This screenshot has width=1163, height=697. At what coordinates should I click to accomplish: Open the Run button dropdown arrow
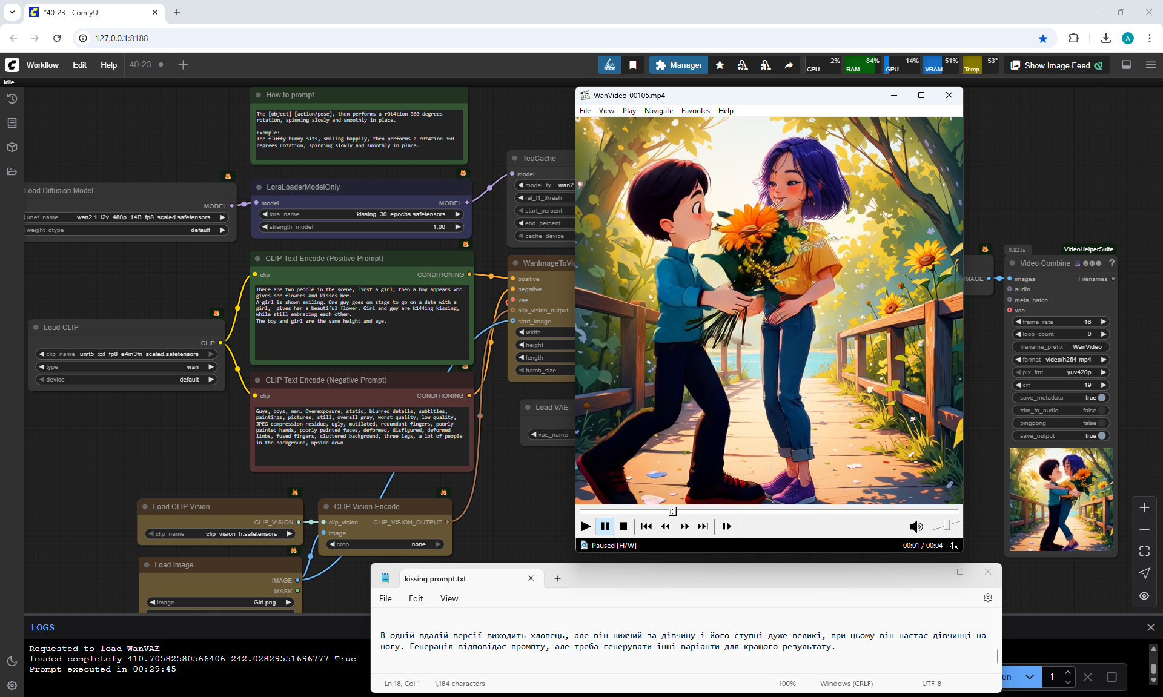pyautogui.click(x=1030, y=677)
